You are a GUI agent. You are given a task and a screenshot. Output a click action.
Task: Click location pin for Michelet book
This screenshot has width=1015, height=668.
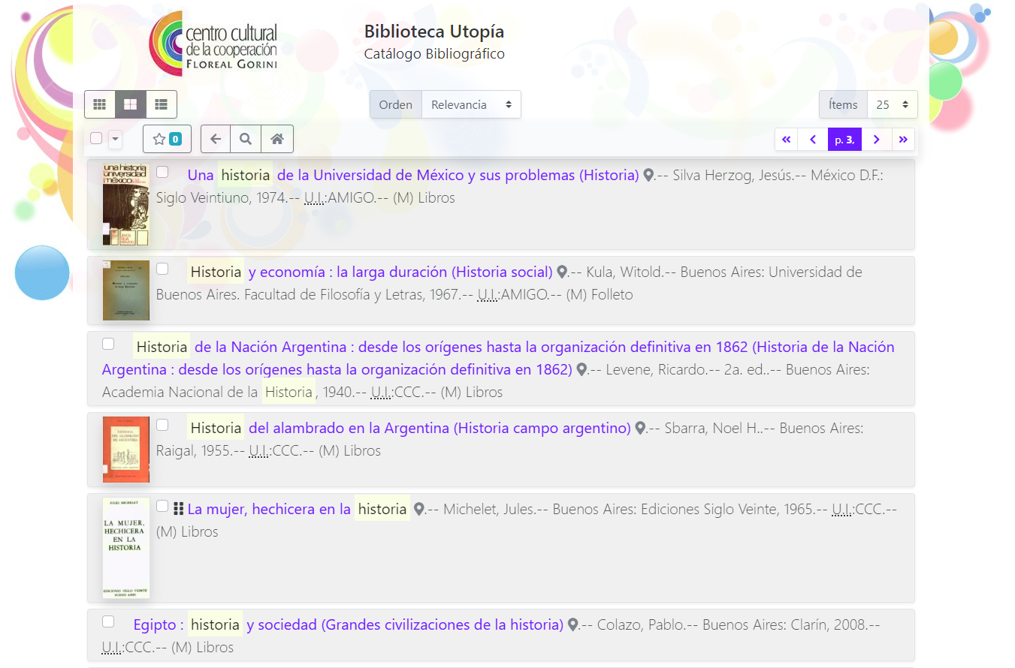pyautogui.click(x=419, y=510)
